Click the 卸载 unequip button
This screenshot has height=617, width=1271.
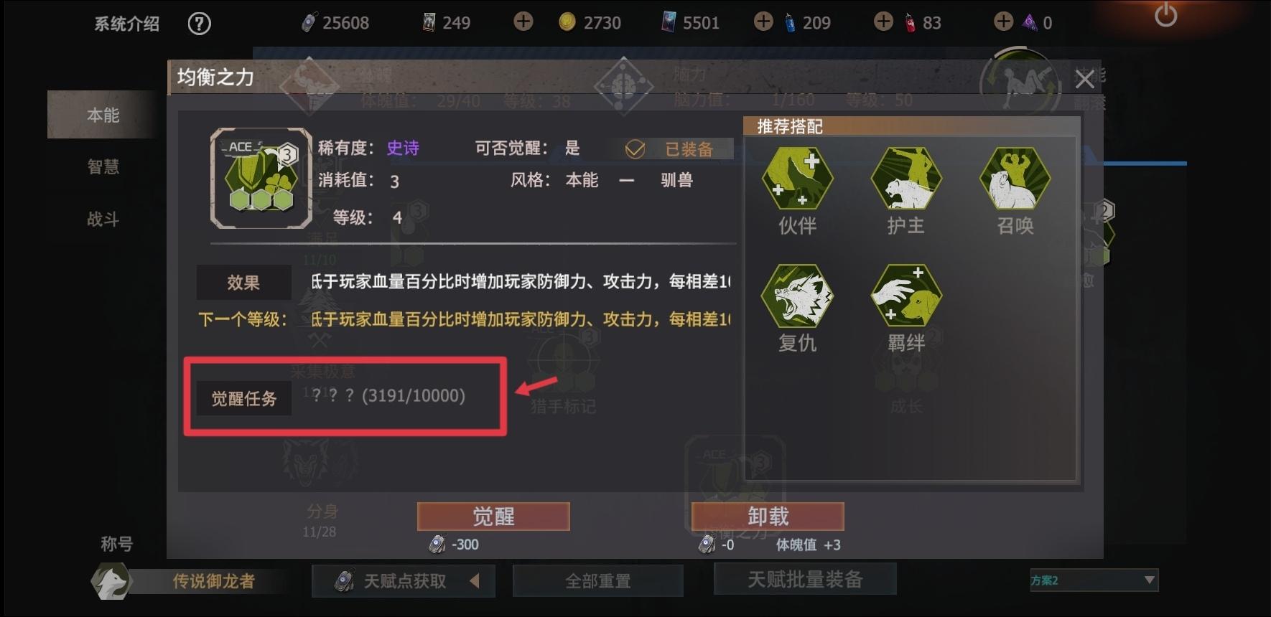point(768,516)
